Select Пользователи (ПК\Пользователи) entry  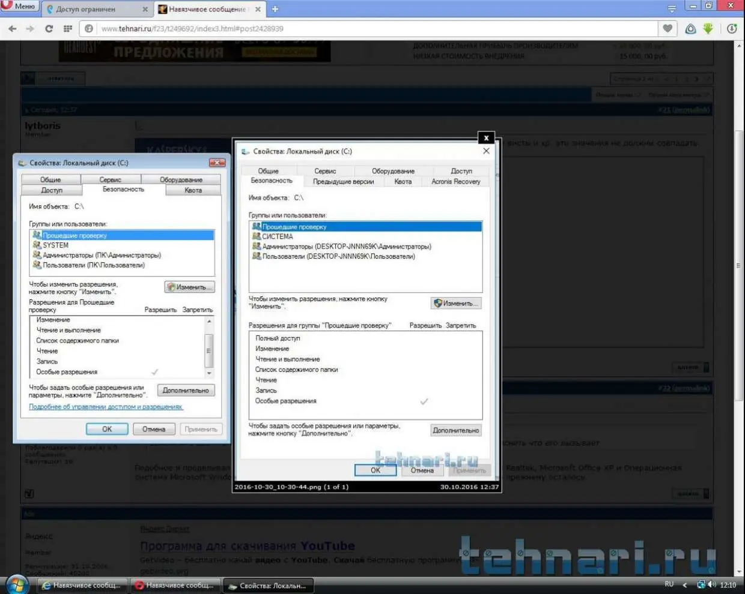click(123, 265)
